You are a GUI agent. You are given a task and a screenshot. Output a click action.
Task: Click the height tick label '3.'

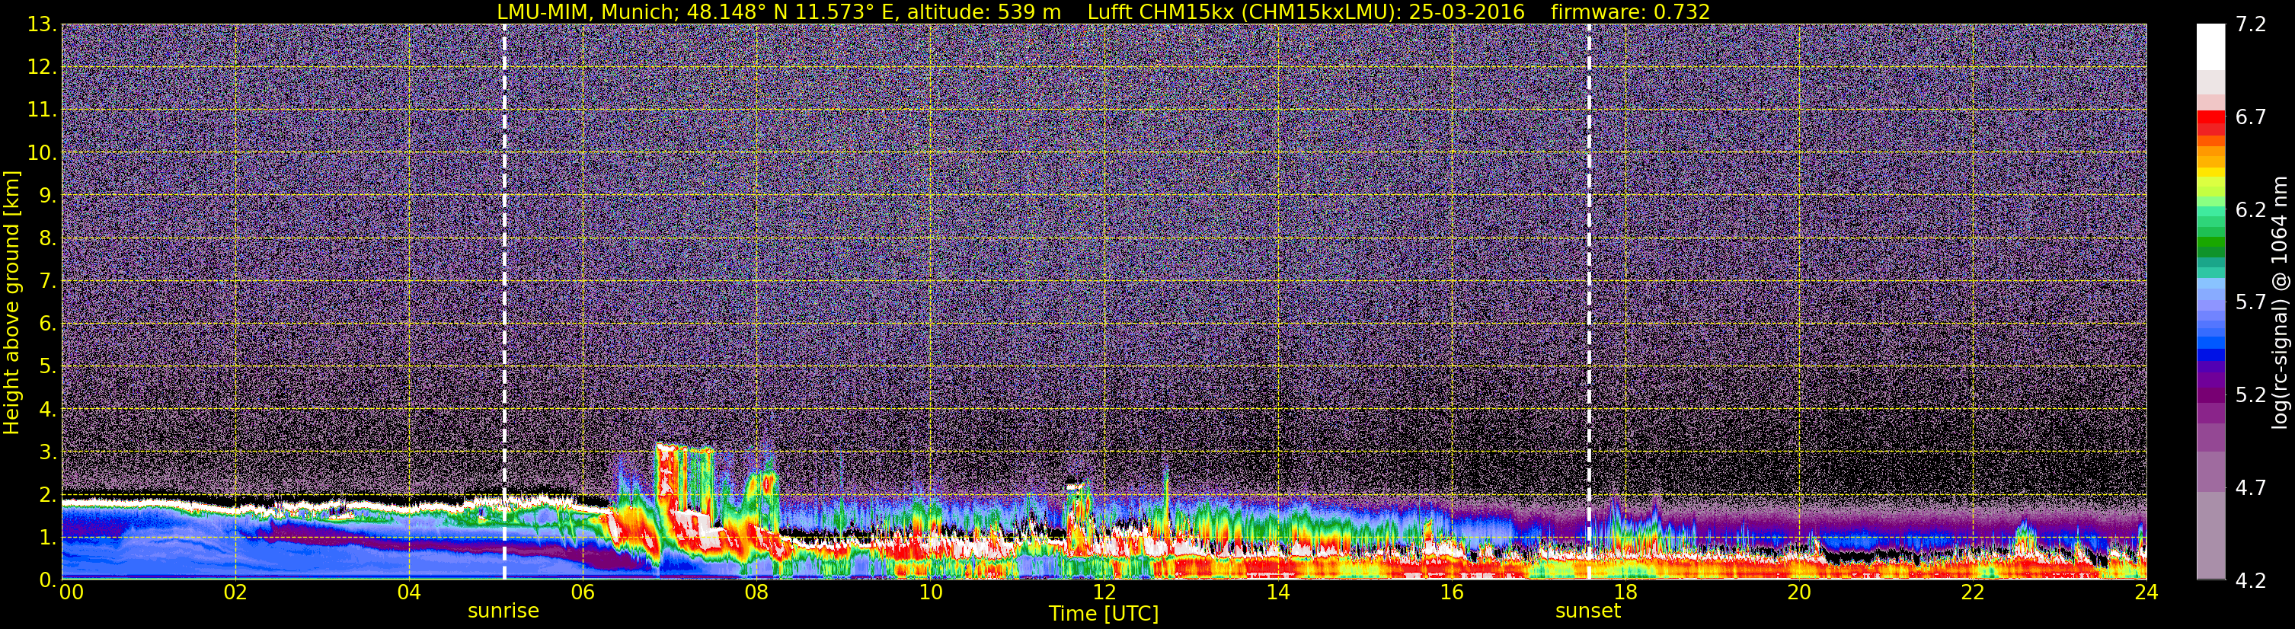click(x=47, y=452)
